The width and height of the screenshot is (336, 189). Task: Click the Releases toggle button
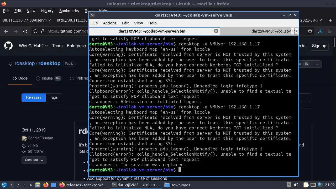pos(34,97)
